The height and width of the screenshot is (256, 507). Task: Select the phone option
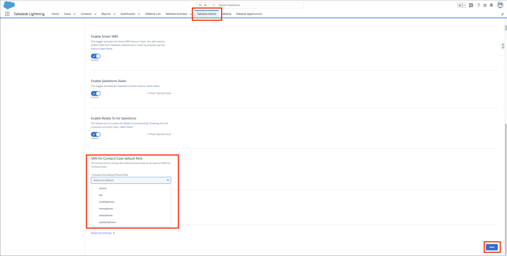coord(131,188)
